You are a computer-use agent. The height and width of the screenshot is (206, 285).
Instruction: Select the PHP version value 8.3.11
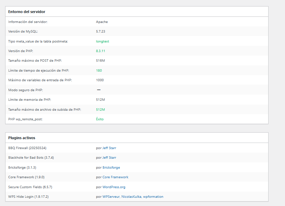(100, 51)
